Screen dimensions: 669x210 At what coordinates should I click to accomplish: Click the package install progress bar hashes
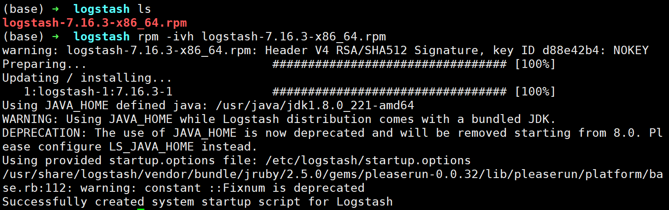pyautogui.click(x=389, y=92)
